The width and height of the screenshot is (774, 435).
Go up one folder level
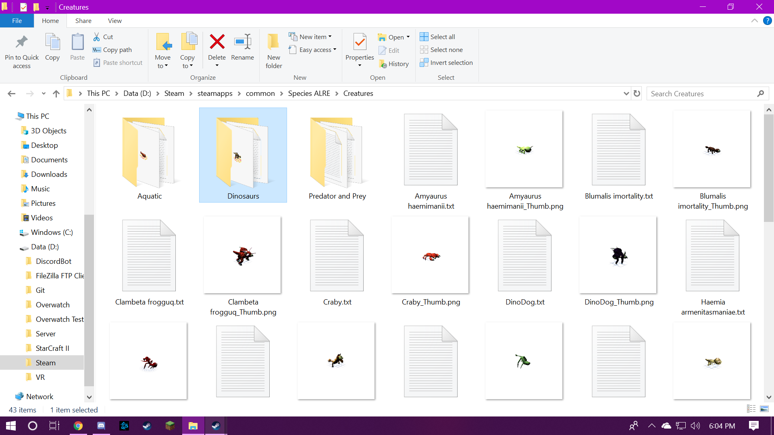[x=56, y=93]
